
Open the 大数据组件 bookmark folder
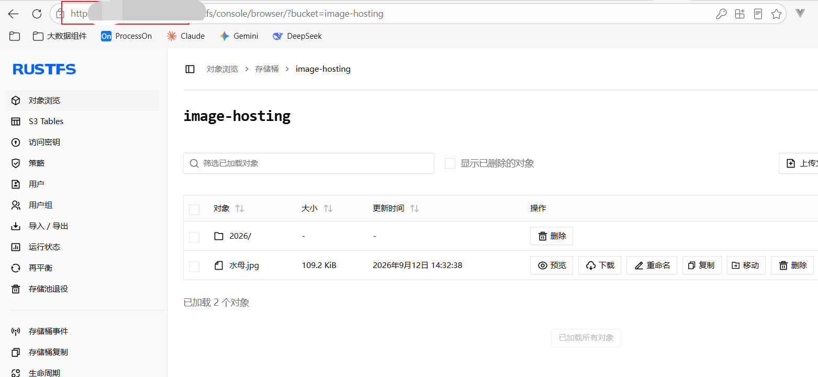[60, 36]
